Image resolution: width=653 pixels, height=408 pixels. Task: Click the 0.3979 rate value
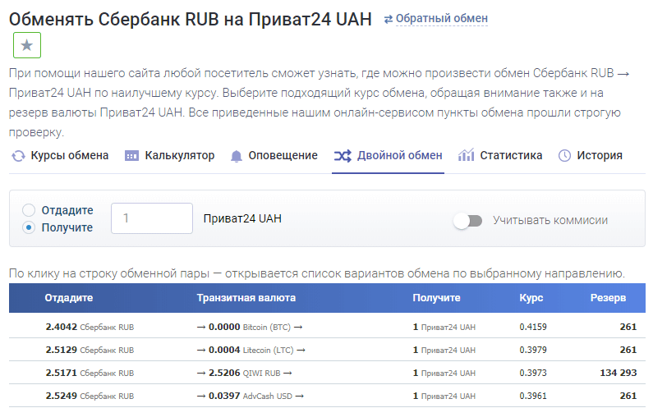pyautogui.click(x=533, y=351)
